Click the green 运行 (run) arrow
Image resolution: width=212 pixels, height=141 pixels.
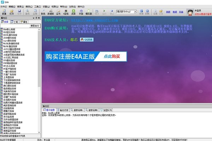tap(104, 12)
